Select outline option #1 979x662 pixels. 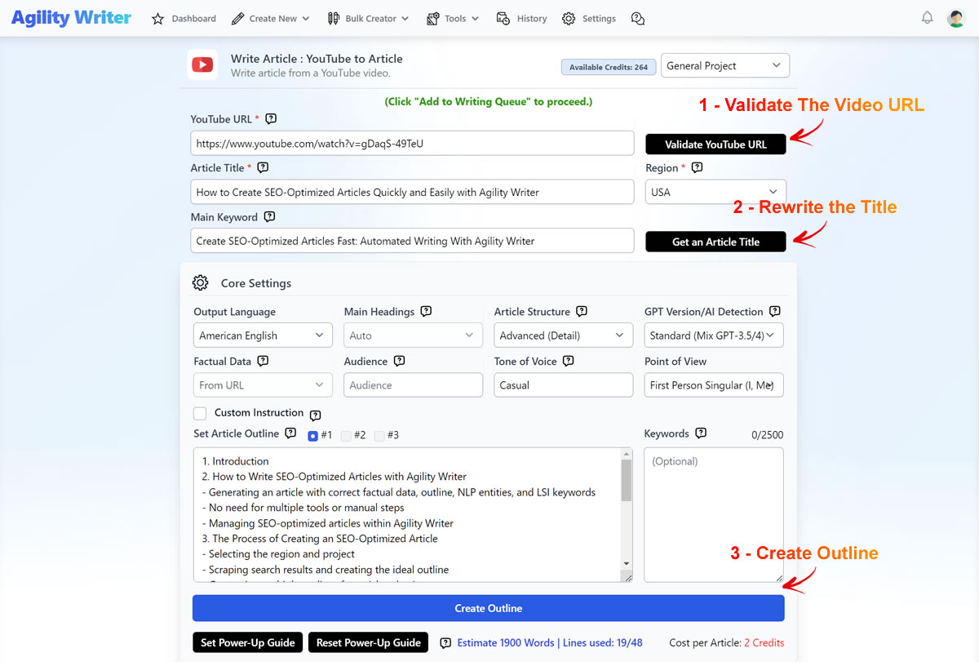point(313,436)
